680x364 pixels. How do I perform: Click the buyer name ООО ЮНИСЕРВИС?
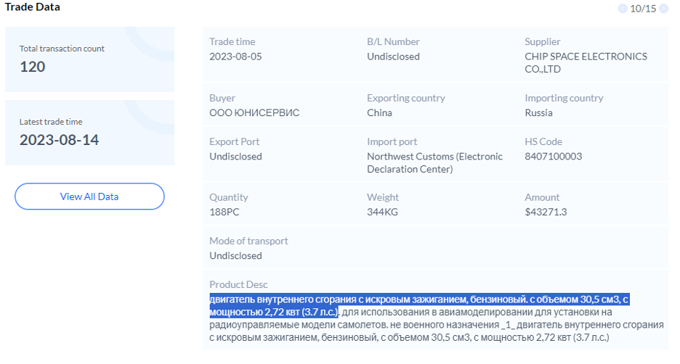pyautogui.click(x=254, y=112)
